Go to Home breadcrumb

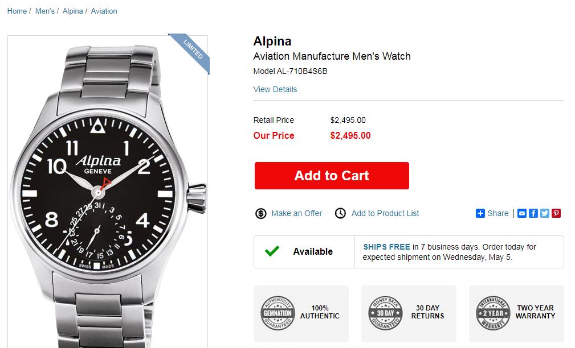pos(17,11)
